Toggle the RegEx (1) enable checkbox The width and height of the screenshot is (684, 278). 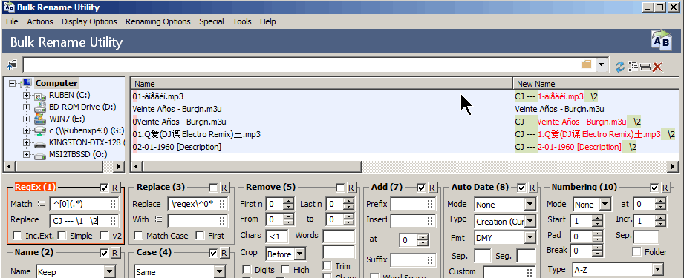(104, 188)
